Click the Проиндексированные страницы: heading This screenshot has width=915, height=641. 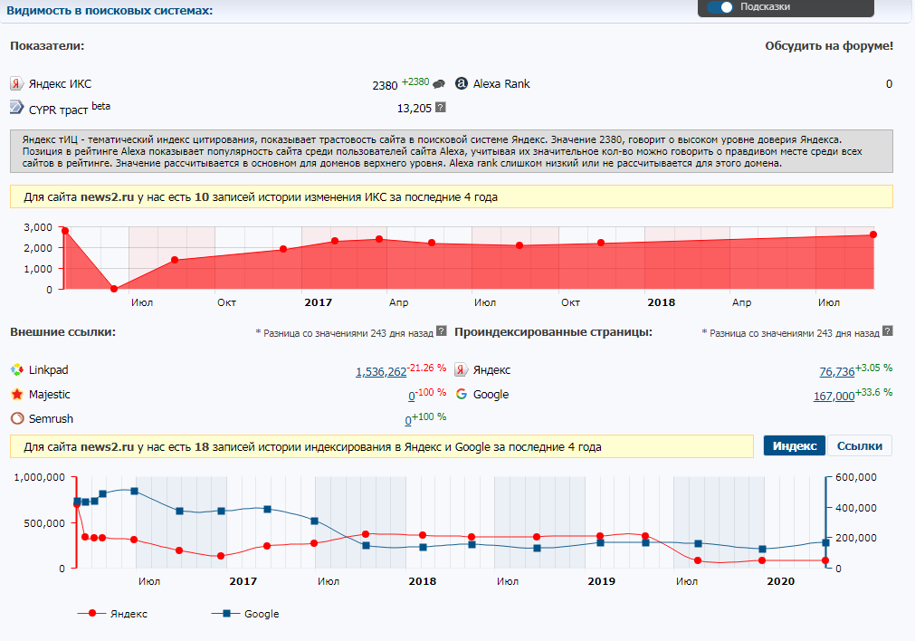click(x=553, y=331)
